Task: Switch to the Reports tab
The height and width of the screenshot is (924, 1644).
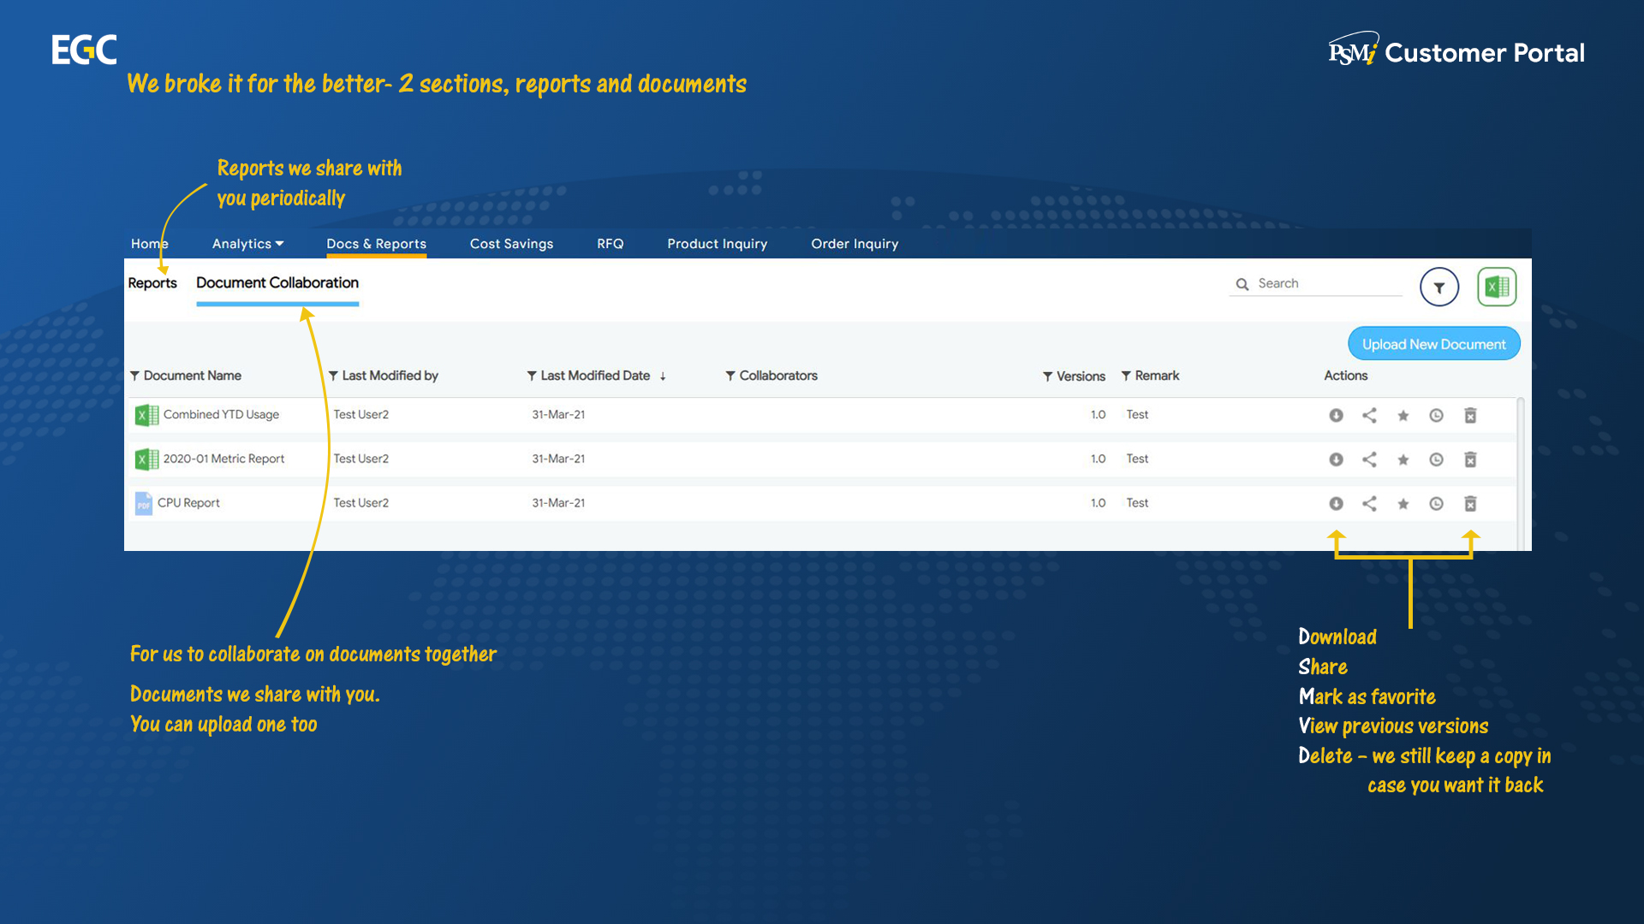Action: (x=152, y=283)
